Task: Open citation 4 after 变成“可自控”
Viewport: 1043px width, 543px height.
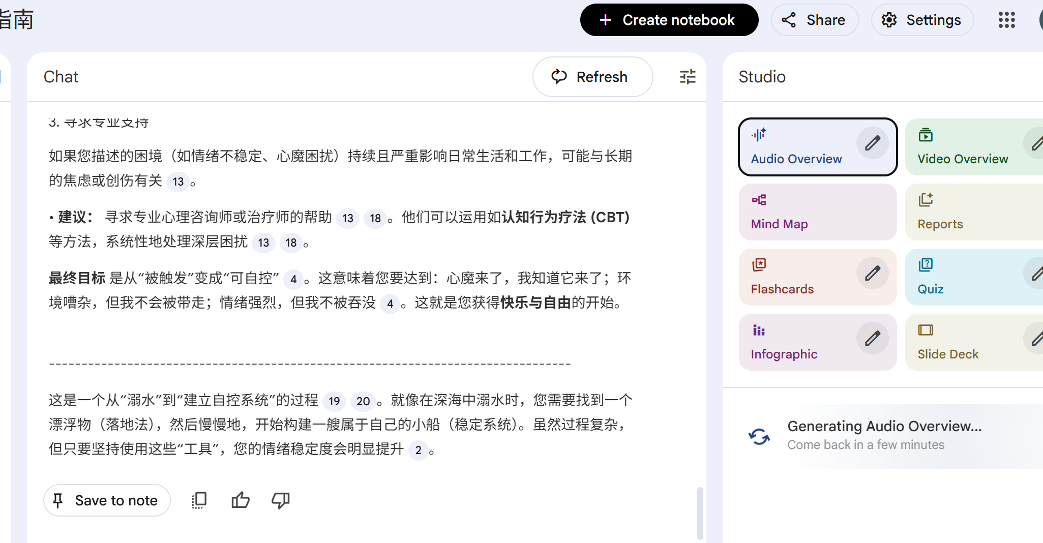Action: point(293,279)
